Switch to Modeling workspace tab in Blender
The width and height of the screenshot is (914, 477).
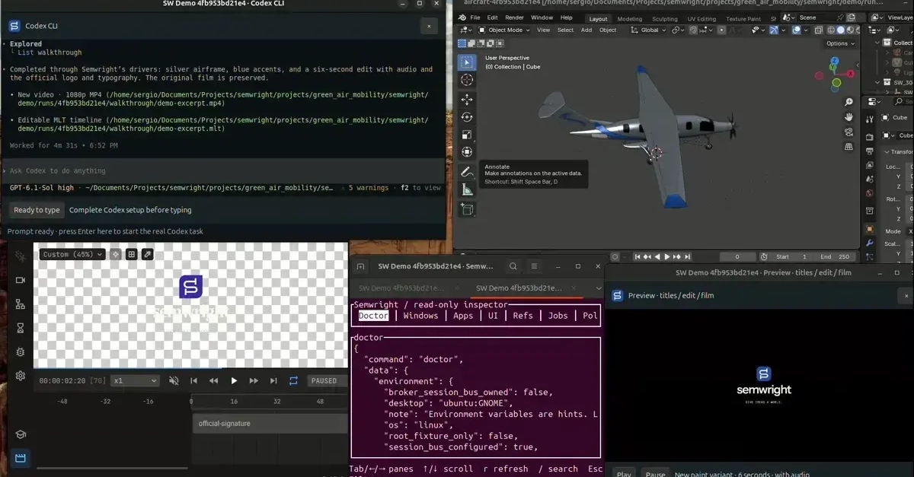629,18
